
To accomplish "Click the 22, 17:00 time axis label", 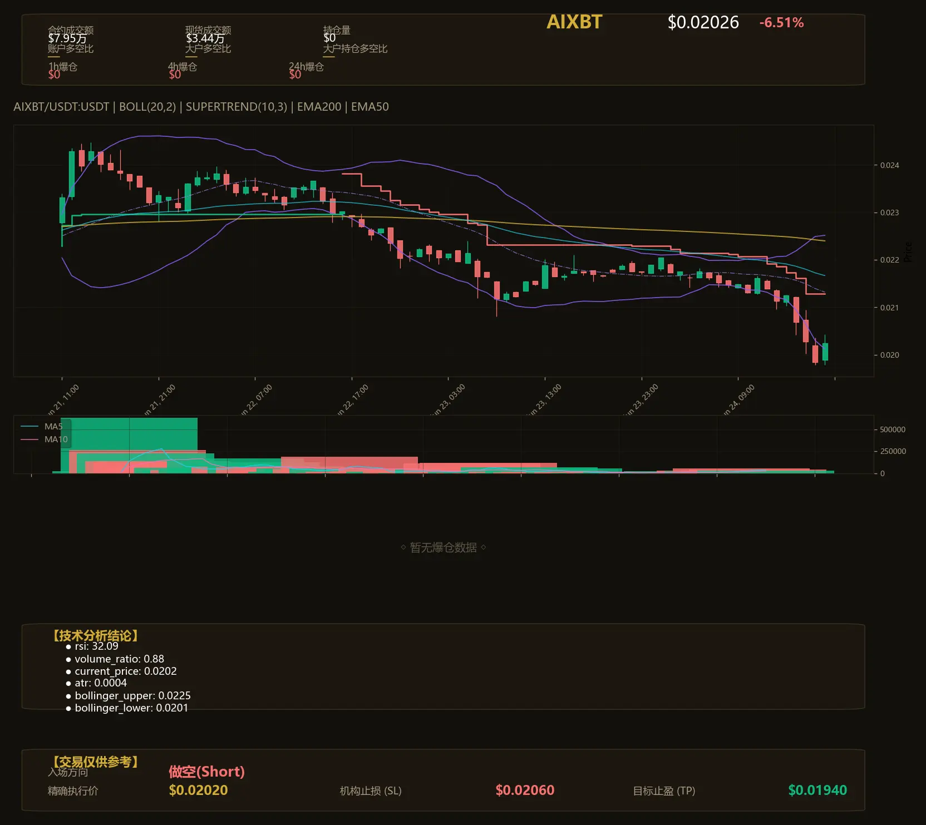I will tap(353, 400).
